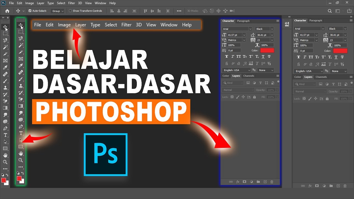Click the Kind layer filter search in the rightmost panel
This screenshot has width=354, height=199.
point(305,84)
